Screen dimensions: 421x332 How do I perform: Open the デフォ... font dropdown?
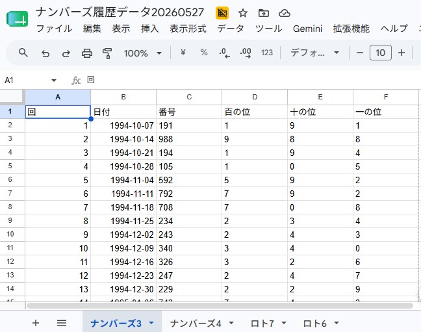point(314,53)
